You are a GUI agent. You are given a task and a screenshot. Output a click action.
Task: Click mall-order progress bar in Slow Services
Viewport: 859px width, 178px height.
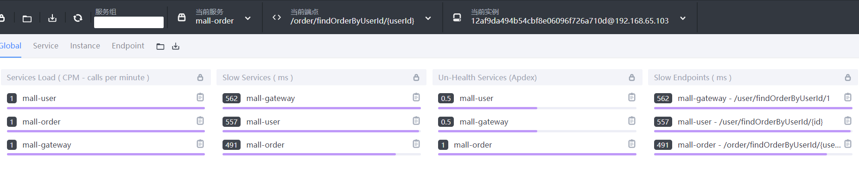[x=322, y=154]
